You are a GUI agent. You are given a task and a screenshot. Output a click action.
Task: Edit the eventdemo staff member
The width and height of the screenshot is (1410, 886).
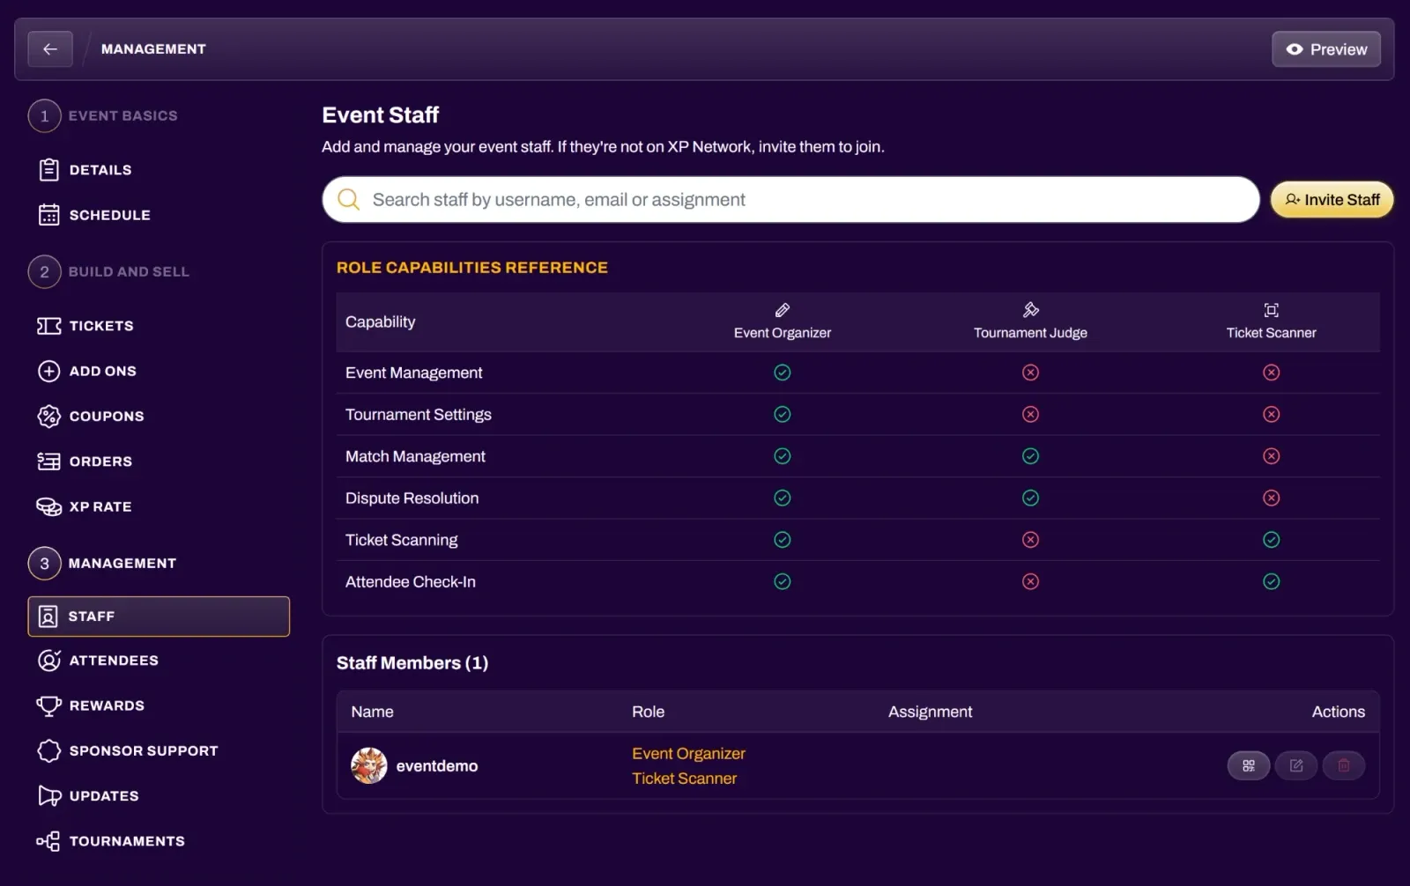(x=1296, y=766)
